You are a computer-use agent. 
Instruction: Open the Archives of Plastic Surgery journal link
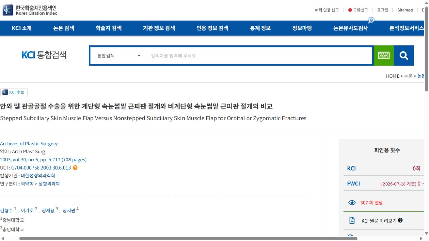29,144
